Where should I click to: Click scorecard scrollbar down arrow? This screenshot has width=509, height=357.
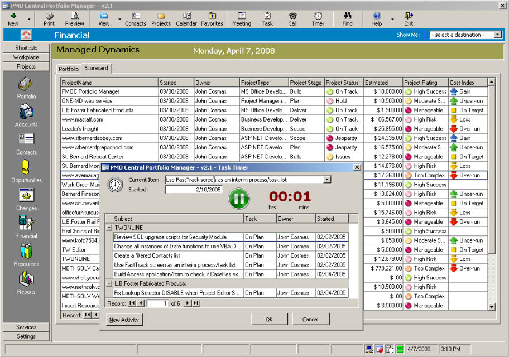pos(492,306)
